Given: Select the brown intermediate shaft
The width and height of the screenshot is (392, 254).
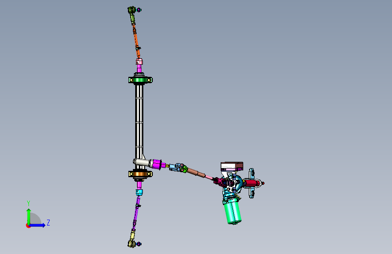Looking at the screenshot, I should pos(196,172).
